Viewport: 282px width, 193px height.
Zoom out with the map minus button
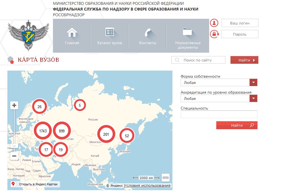tap(14, 156)
